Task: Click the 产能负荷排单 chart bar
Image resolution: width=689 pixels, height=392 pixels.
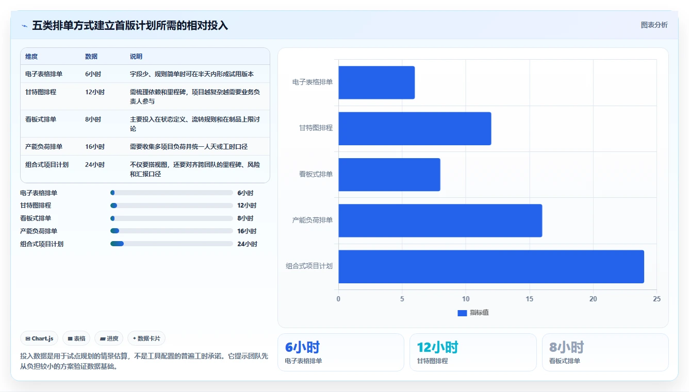Action: click(x=440, y=220)
